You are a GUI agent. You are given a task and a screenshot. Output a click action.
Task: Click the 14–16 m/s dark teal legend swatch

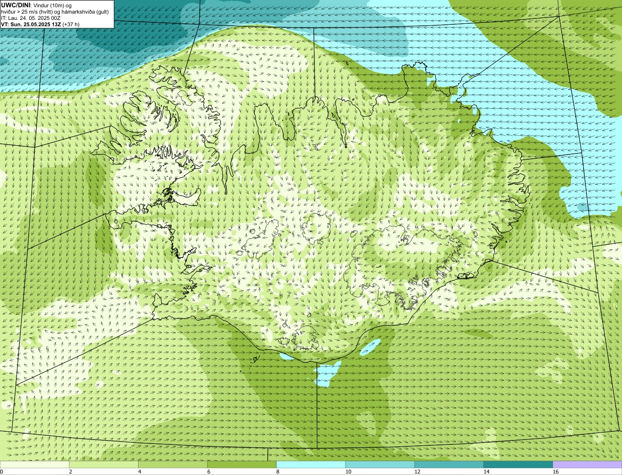point(518,464)
